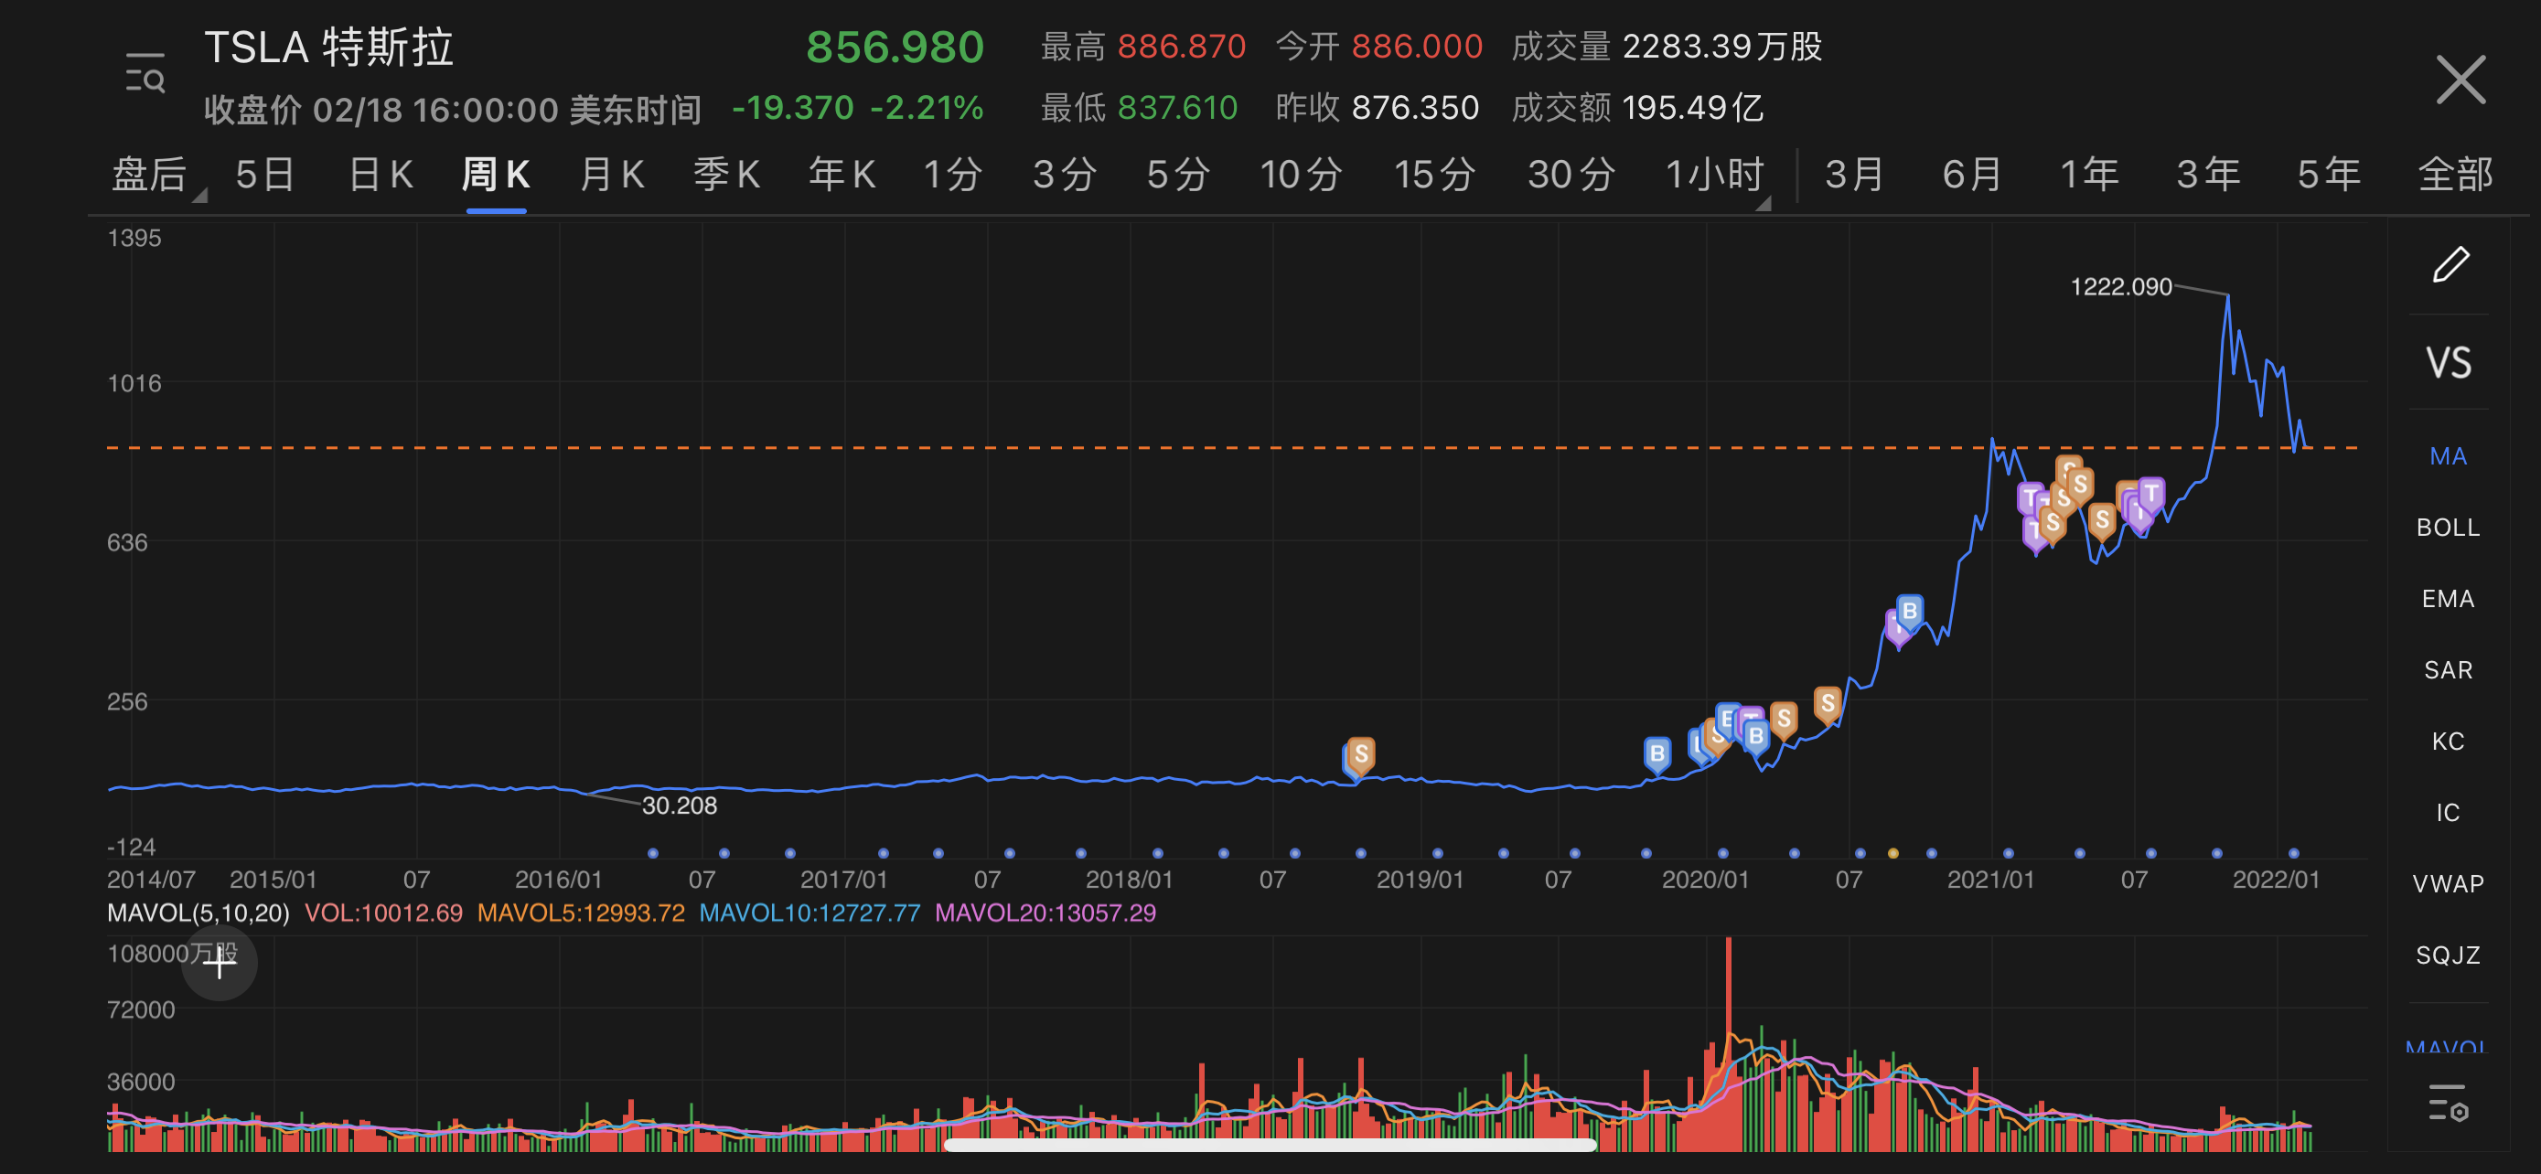This screenshot has width=2541, height=1174.
Task: Expand the 盘后 dropdown arrow
Action: (200, 198)
